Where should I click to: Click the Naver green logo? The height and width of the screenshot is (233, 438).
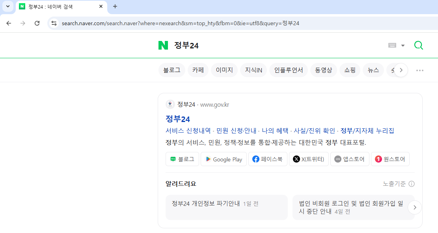163,45
